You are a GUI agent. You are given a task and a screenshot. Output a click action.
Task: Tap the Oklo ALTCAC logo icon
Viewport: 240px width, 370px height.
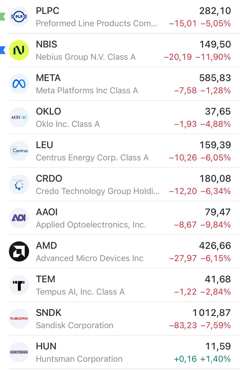19,117
